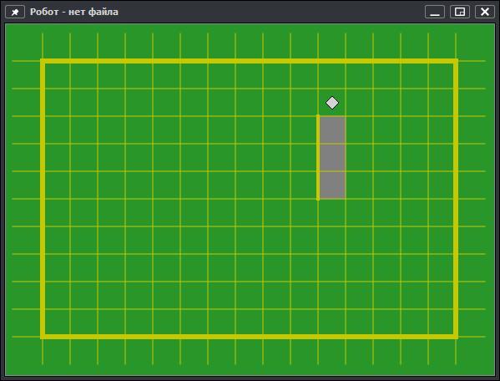Click the bottom-left corner cell of the field
This screenshot has height=381, width=500.
click(57, 323)
